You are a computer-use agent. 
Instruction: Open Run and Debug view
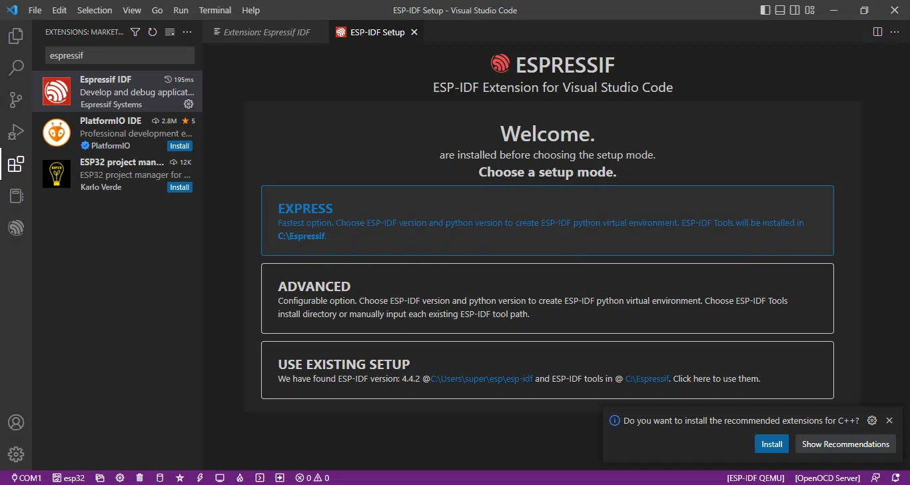click(x=16, y=132)
